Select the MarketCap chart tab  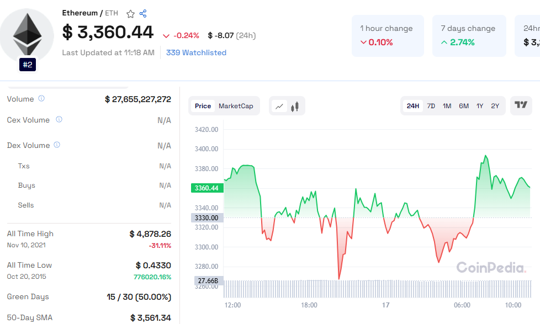236,106
